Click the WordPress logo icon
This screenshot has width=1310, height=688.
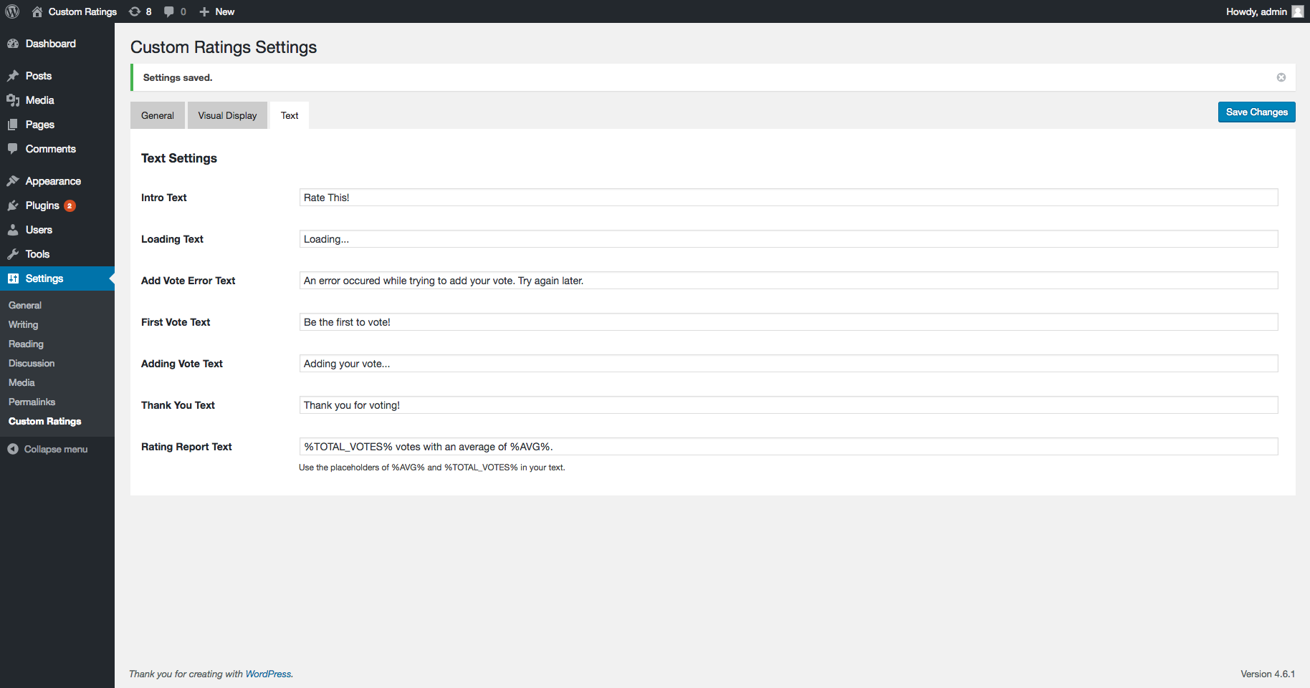click(x=12, y=11)
